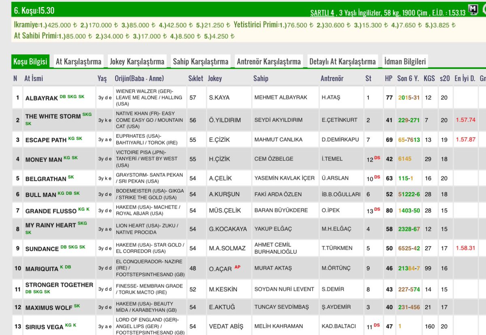Image resolution: width=486 pixels, height=335 pixels.
Task: Click SUNDANCE best time 1.58.31
Action: tap(465, 248)
